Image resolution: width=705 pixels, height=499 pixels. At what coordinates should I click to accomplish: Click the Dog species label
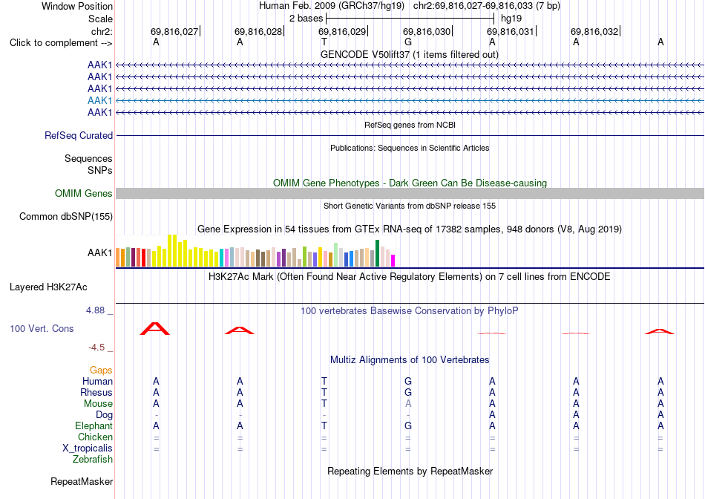pos(104,415)
